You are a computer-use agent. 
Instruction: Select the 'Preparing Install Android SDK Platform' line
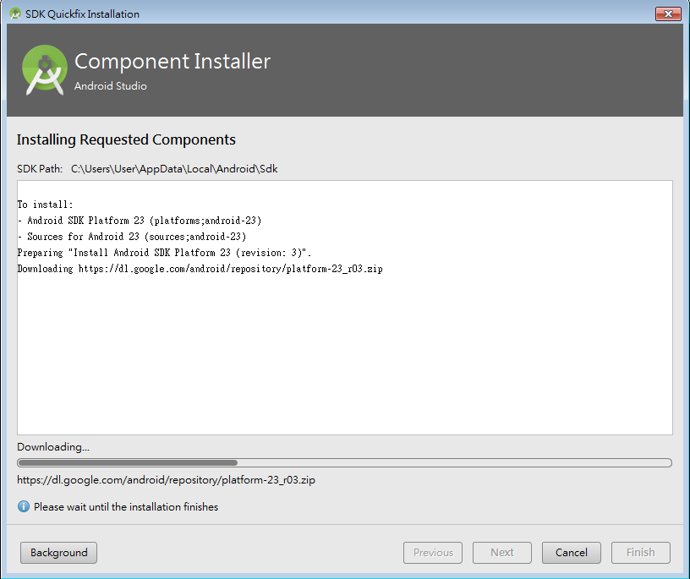point(164,253)
